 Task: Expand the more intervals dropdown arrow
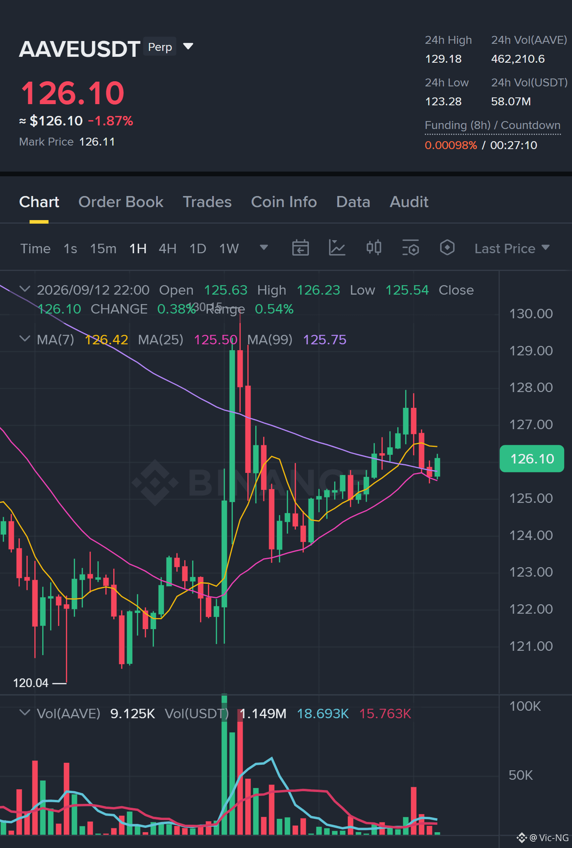264,248
